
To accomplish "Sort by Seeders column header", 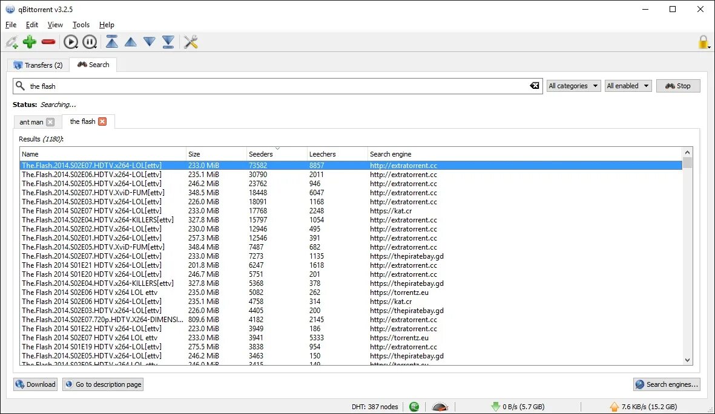I will point(277,154).
